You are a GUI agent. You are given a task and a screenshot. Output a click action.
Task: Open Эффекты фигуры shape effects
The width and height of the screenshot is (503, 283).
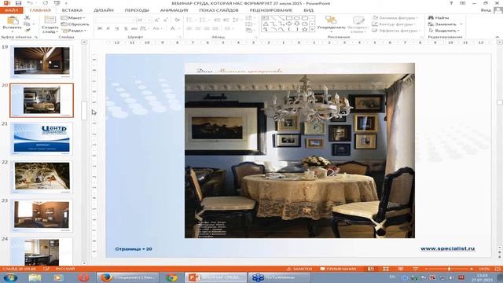(x=396, y=31)
